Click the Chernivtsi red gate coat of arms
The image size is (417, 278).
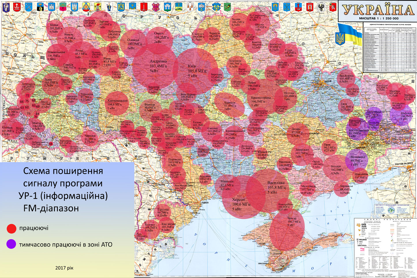click(x=310, y=7)
